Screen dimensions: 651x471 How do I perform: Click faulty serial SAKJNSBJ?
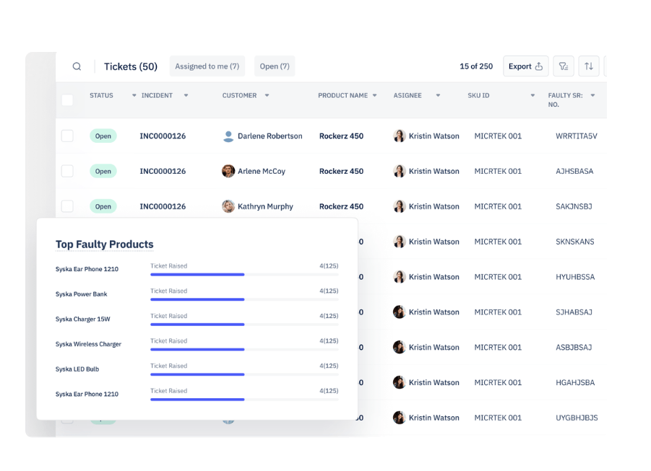(x=574, y=206)
